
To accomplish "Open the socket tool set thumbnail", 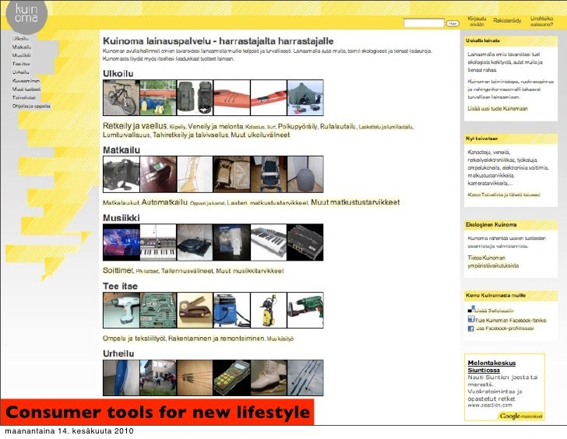I will (158, 311).
